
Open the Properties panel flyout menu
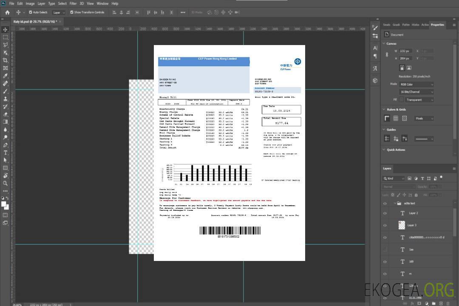454,25
